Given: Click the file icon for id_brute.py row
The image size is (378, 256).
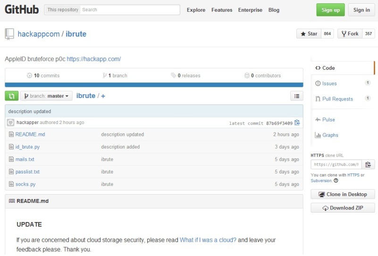Looking at the screenshot, I should pos(11,147).
